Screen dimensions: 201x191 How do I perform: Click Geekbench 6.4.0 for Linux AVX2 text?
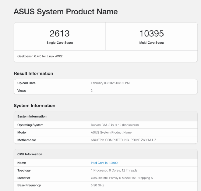[40, 56]
